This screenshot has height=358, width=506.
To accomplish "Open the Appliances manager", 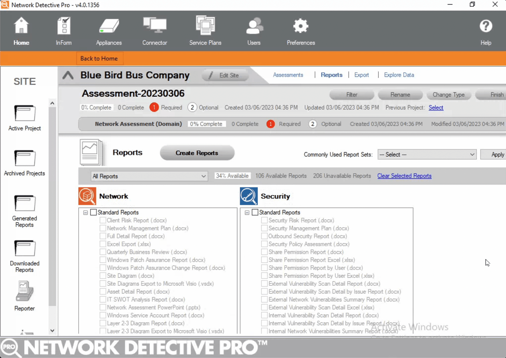I will click(x=109, y=31).
